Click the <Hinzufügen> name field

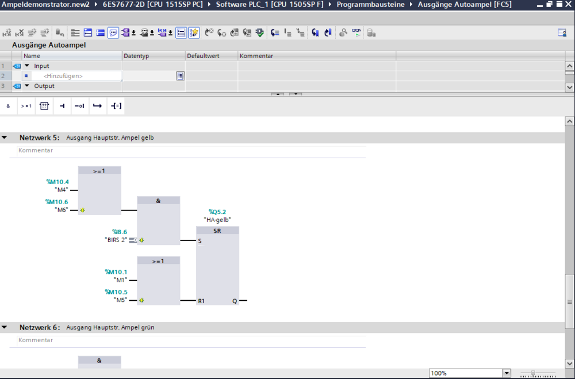coord(63,76)
